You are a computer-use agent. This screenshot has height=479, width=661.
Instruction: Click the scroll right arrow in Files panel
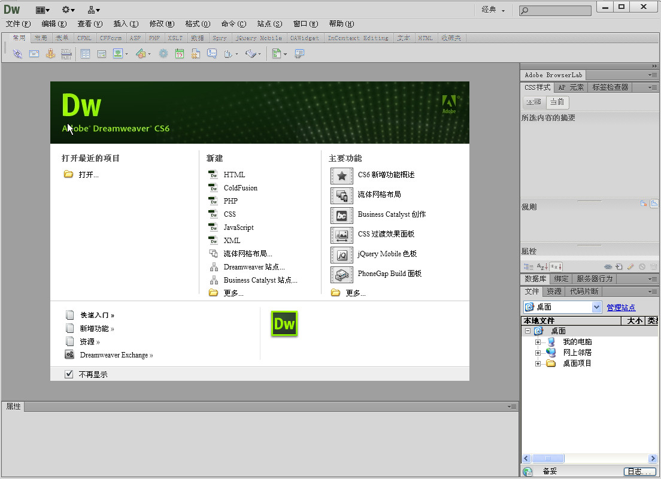coord(653,458)
